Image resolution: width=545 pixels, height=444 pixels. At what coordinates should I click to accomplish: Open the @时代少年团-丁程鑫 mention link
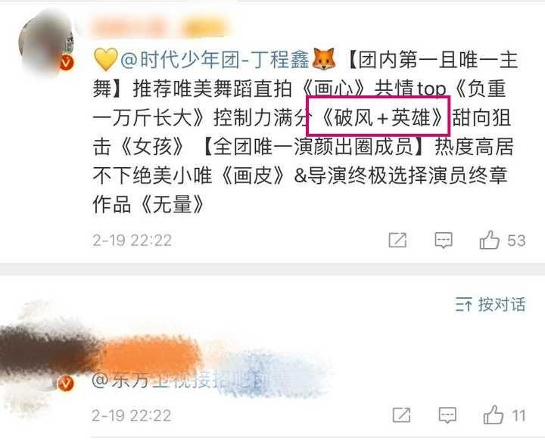214,60
